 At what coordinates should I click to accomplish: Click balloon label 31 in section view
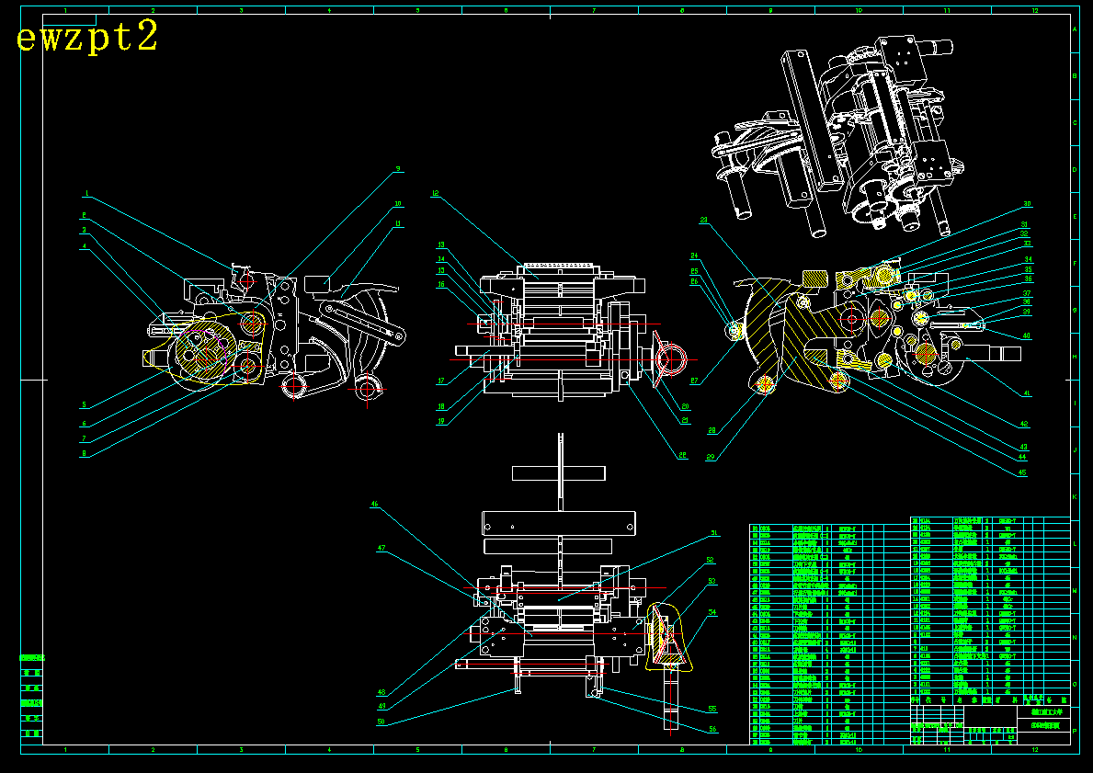(x=1025, y=224)
